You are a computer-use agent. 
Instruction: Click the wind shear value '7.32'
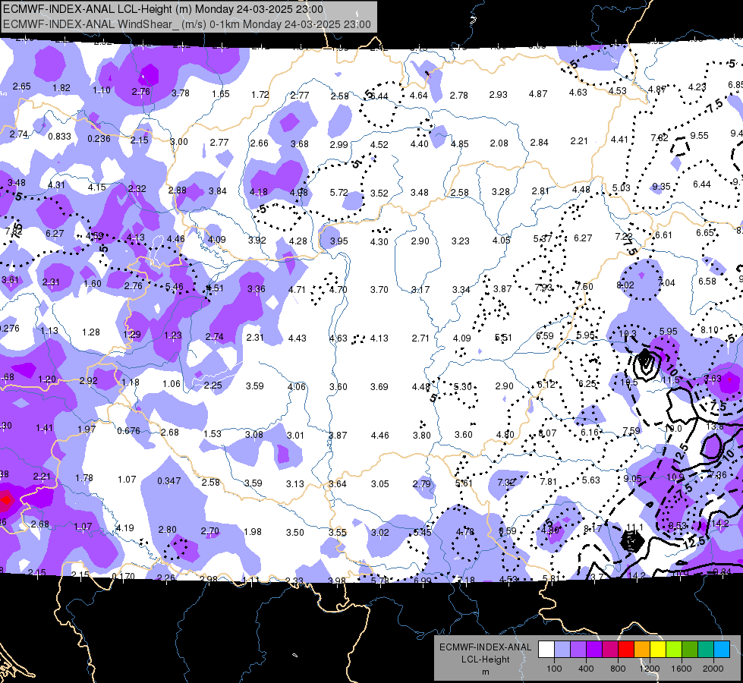(506, 483)
